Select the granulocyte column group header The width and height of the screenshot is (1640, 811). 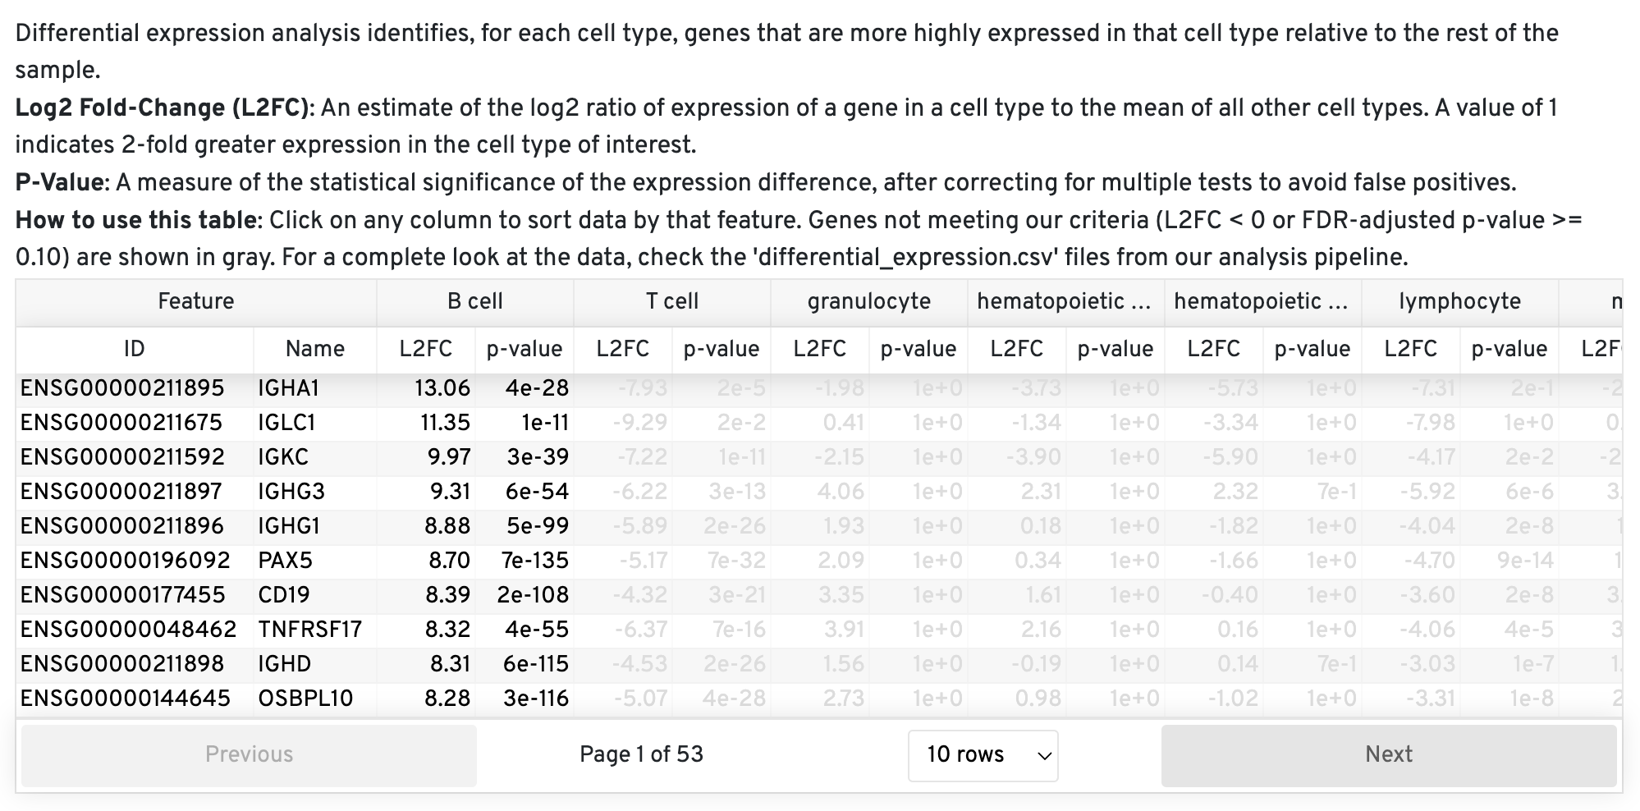(x=868, y=301)
